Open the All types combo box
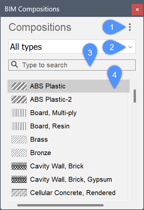 point(72,46)
